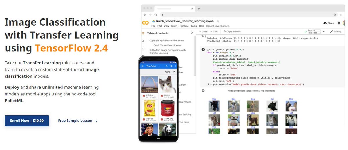
Task: Open Modern Image Recognition with Transfer Learning section
Action: coord(168,51)
